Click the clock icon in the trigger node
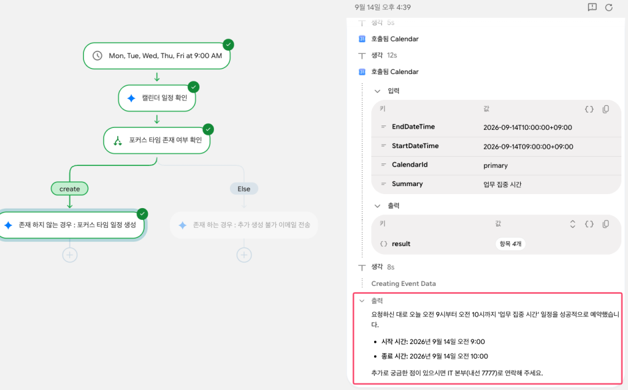628x390 pixels. coord(98,56)
